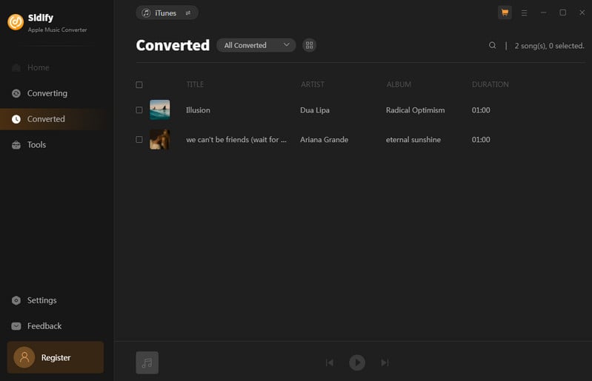Click the song title Illusion

[x=198, y=110]
